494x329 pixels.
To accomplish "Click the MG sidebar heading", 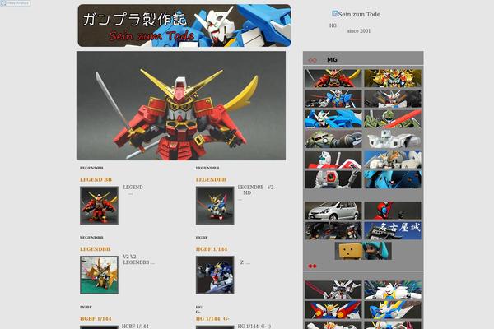I will (332, 59).
